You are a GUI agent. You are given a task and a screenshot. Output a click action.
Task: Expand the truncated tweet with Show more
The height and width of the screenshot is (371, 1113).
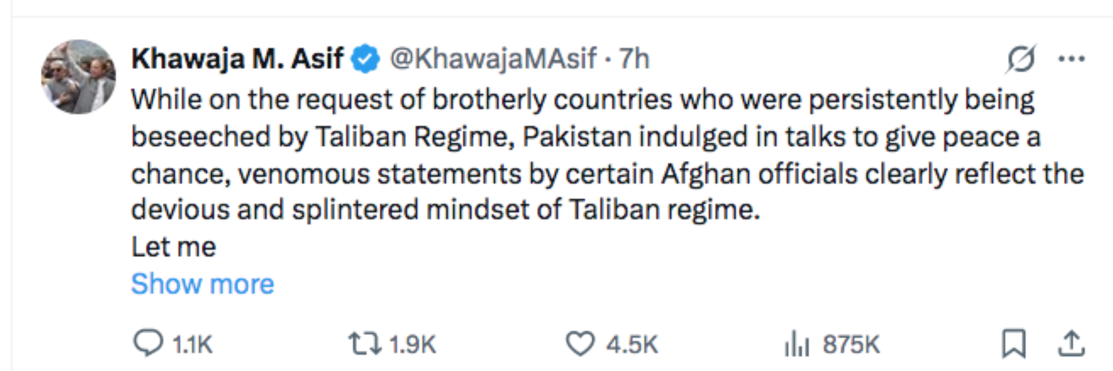202,284
